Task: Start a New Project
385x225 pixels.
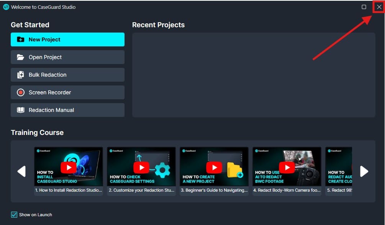Action: click(67, 39)
